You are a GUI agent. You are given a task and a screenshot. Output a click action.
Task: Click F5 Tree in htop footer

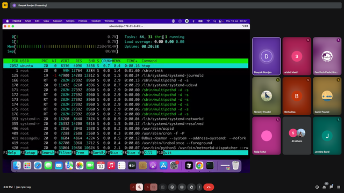click(x=80, y=152)
